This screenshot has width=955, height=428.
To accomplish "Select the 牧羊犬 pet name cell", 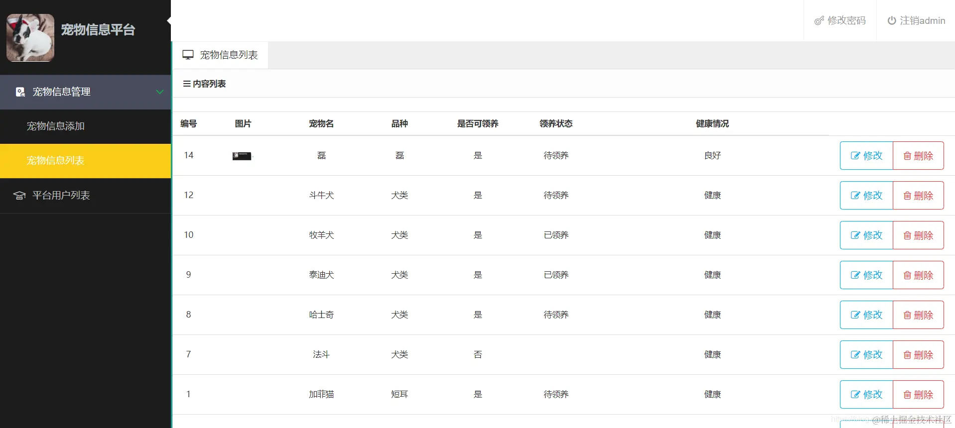I will click(321, 235).
